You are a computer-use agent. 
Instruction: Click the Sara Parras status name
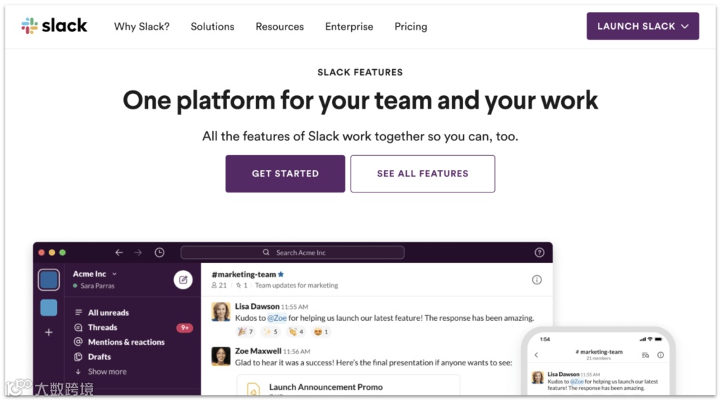97,286
